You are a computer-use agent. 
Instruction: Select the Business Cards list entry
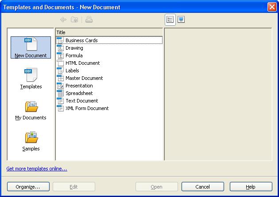click(x=109, y=40)
